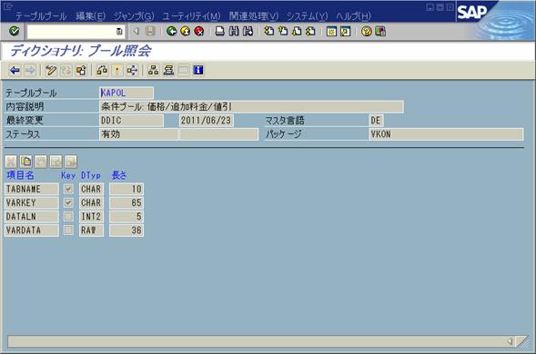Viewport: 536px width, 354px height.
Task: Click the KAPOL table pool field
Action: 126,93
